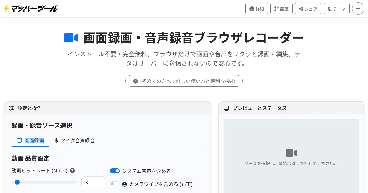Click the シェア share button
The width and height of the screenshot is (368, 193).
(x=308, y=9)
